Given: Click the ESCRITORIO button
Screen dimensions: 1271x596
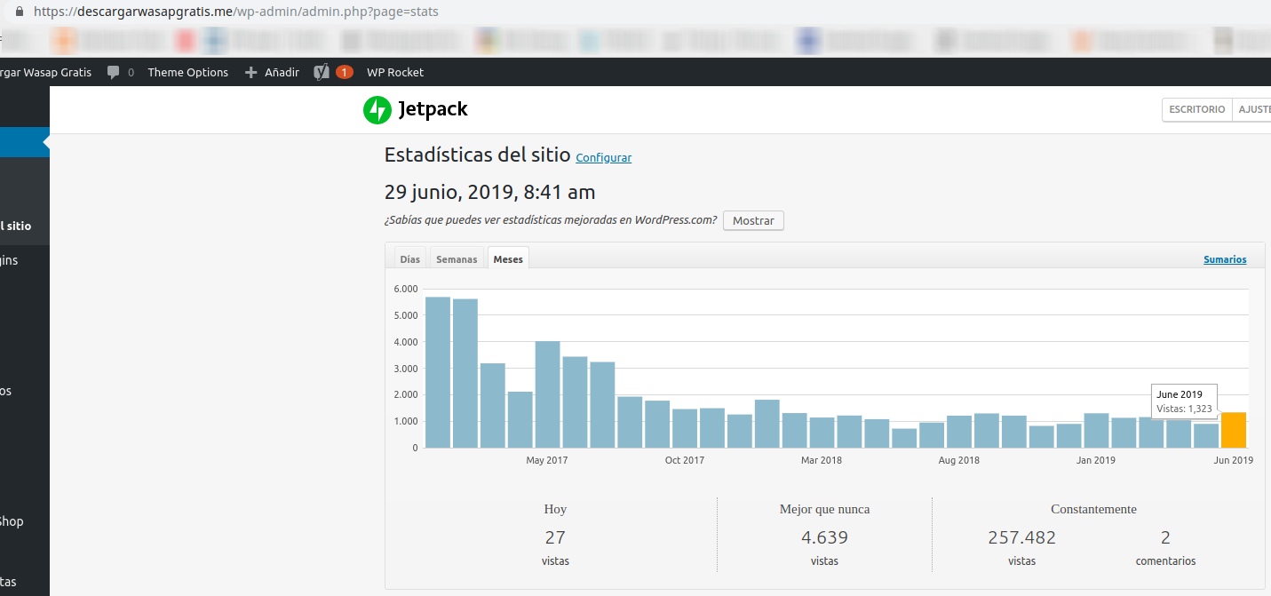Looking at the screenshot, I should tap(1196, 109).
